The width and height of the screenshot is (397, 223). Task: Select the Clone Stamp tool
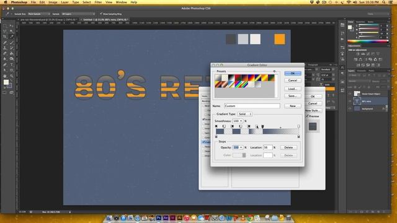5,48
